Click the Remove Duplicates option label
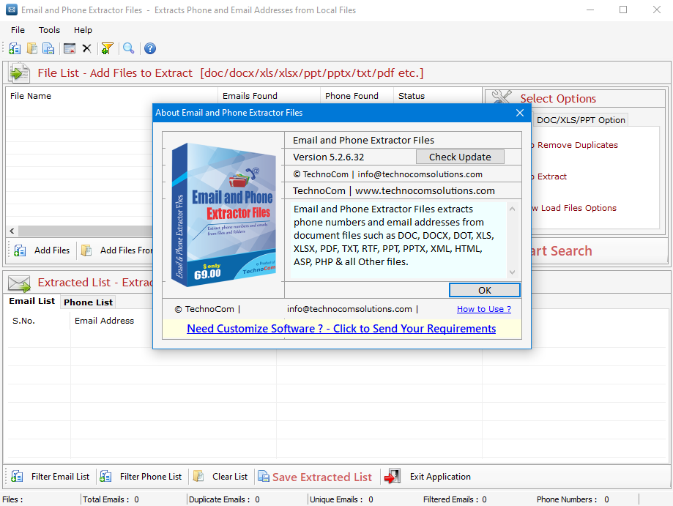673x506 pixels. click(577, 145)
